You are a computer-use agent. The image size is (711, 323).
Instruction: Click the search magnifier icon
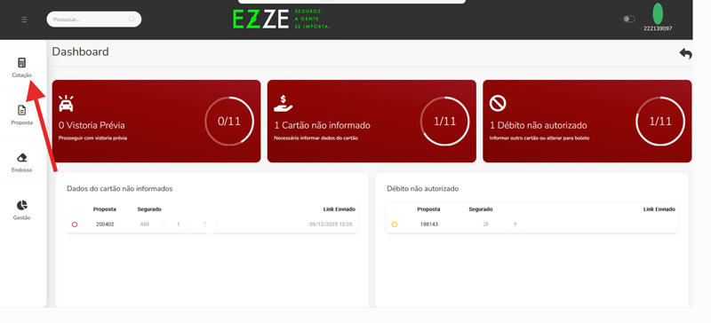(132, 20)
